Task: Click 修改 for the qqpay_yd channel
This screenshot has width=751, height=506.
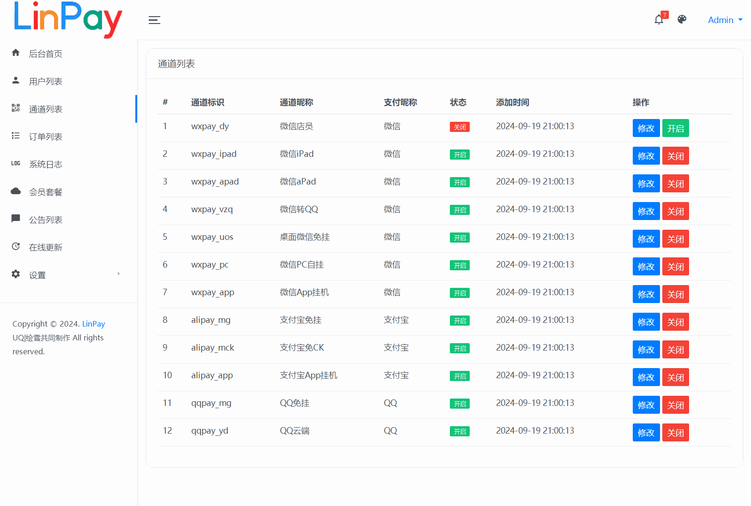Action: tap(646, 433)
